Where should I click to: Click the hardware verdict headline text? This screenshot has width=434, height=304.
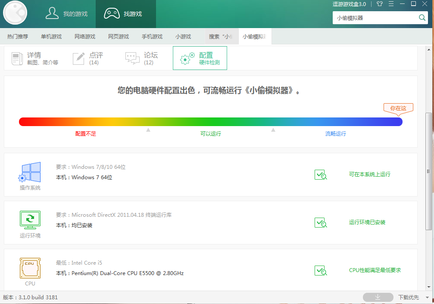[x=209, y=90]
